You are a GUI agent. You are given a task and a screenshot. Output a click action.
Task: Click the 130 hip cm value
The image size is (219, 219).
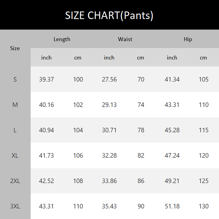(203, 206)
